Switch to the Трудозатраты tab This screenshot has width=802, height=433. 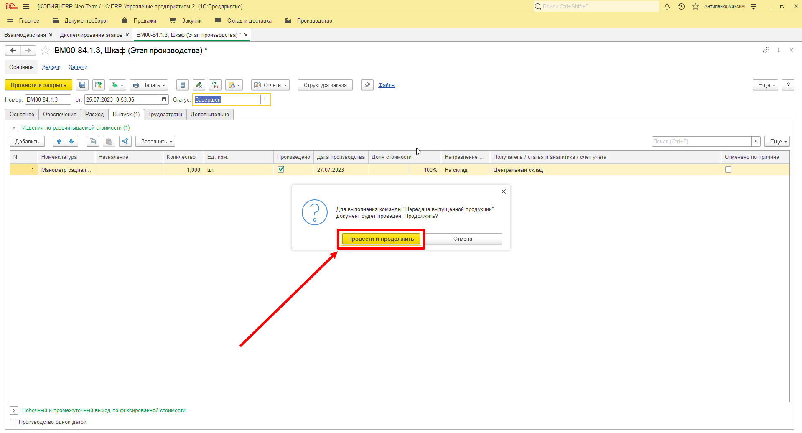click(165, 114)
